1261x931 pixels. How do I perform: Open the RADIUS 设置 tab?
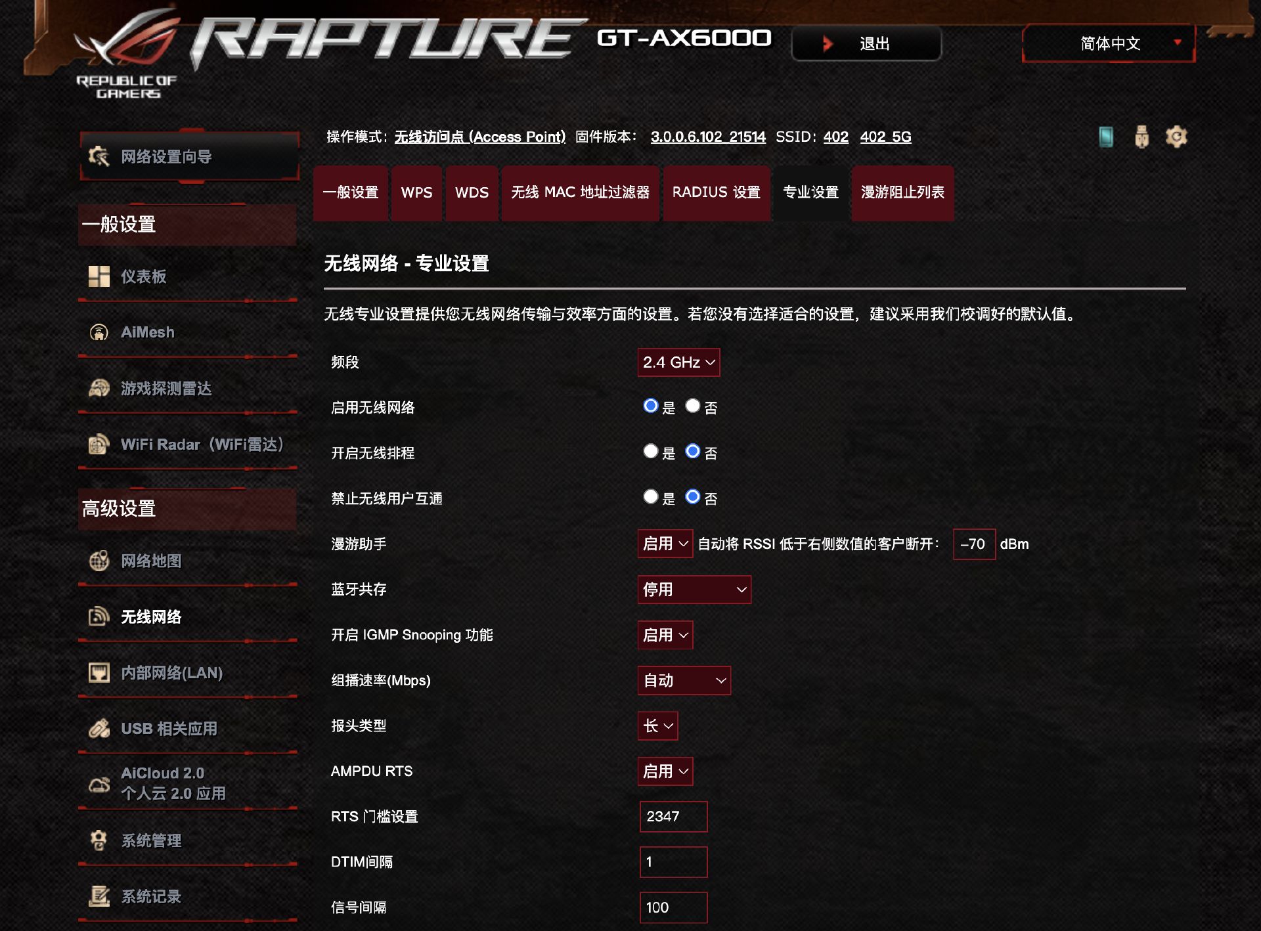click(716, 192)
